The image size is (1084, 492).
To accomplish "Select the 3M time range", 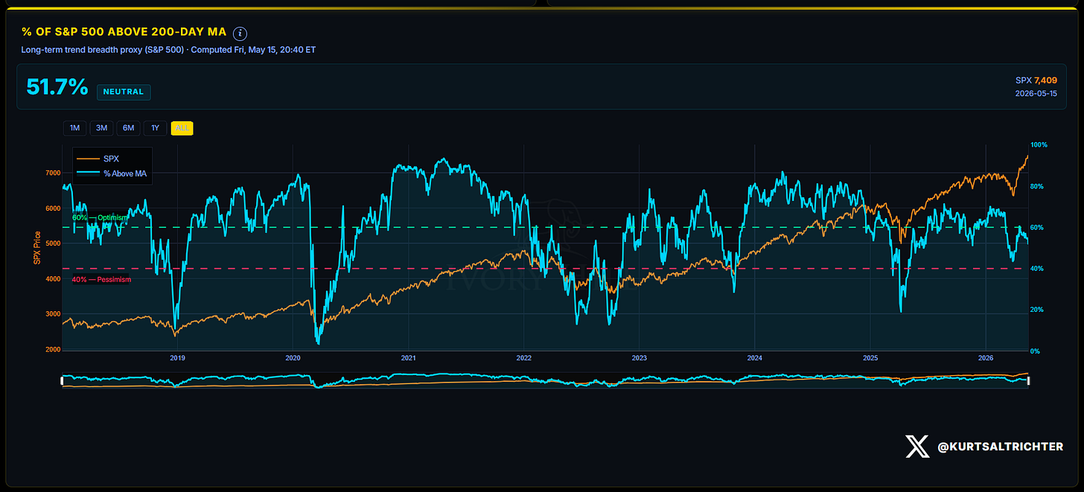I will [x=101, y=128].
